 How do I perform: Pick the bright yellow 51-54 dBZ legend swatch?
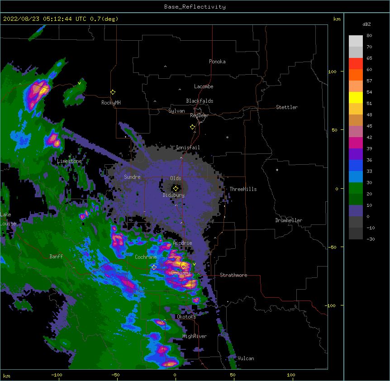pos(356,97)
